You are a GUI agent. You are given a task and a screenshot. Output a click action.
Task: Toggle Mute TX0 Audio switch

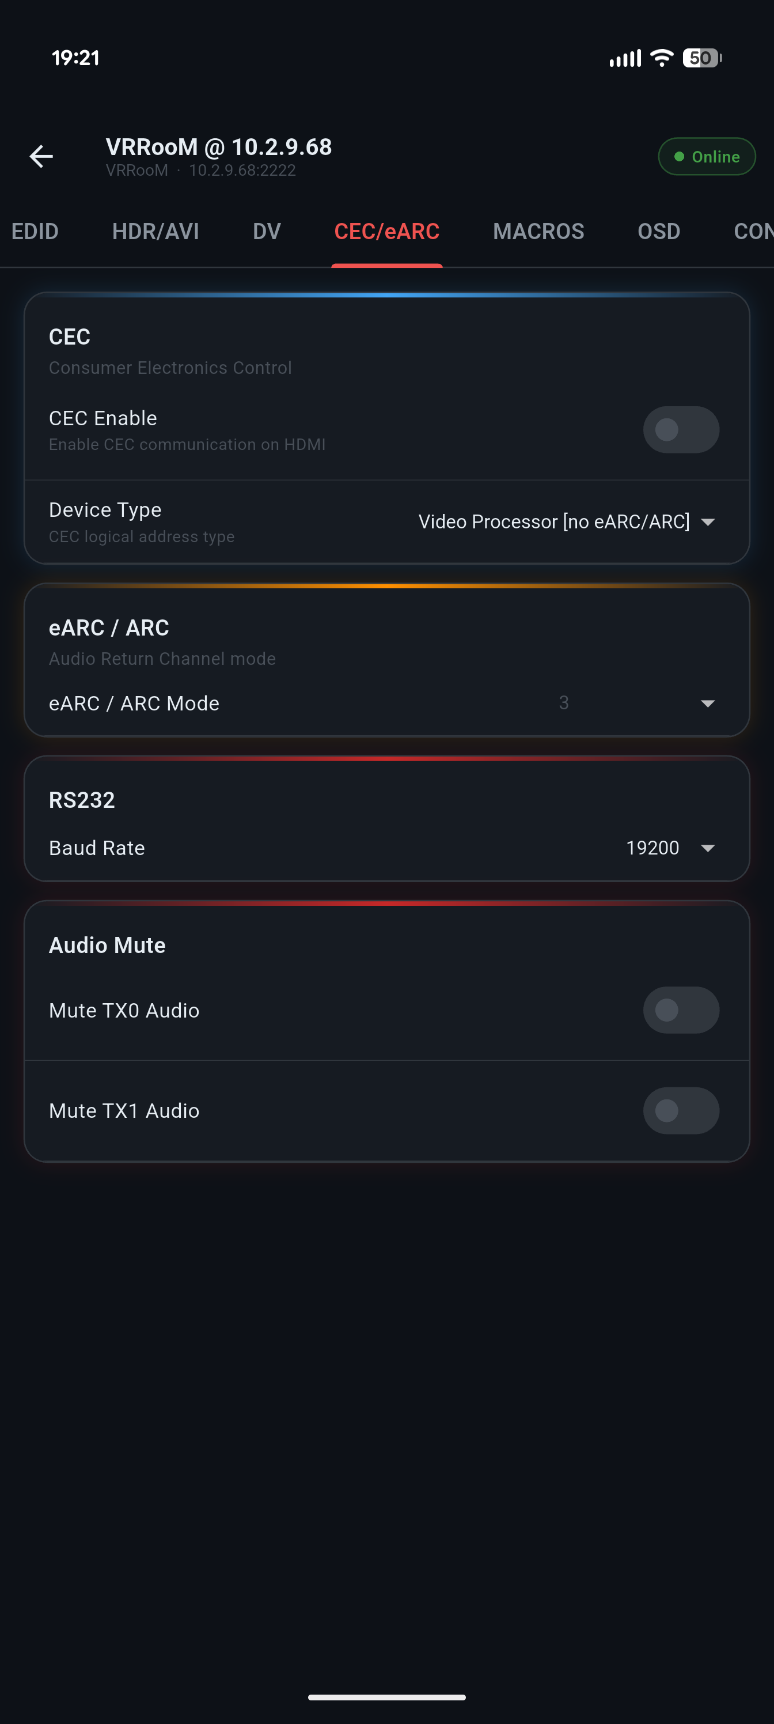click(680, 1010)
